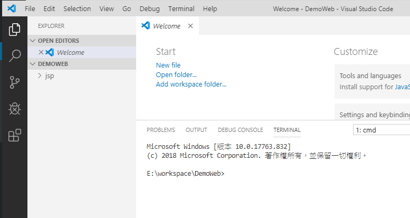This screenshot has height=218, width=410.
Task: Click the New file link
Action: click(168, 65)
